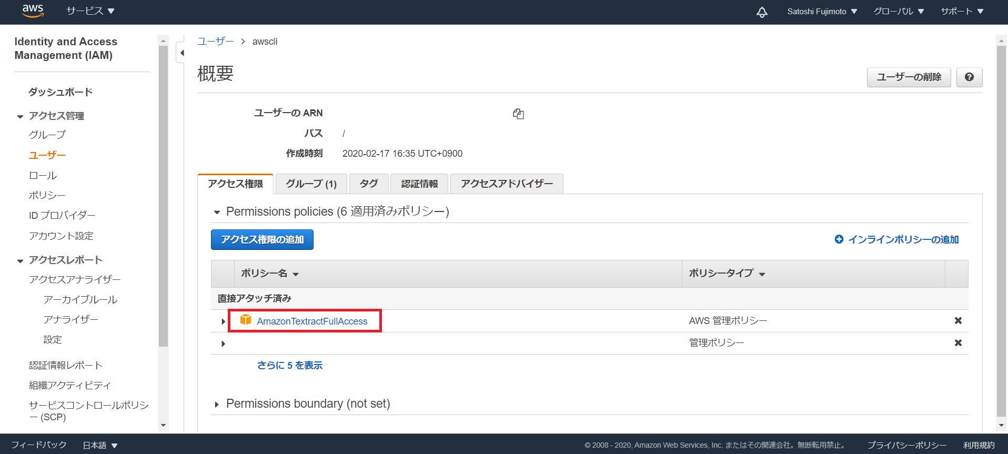Open the グローバル region menu
Image resolution: width=1008 pixels, height=454 pixels.
(899, 12)
